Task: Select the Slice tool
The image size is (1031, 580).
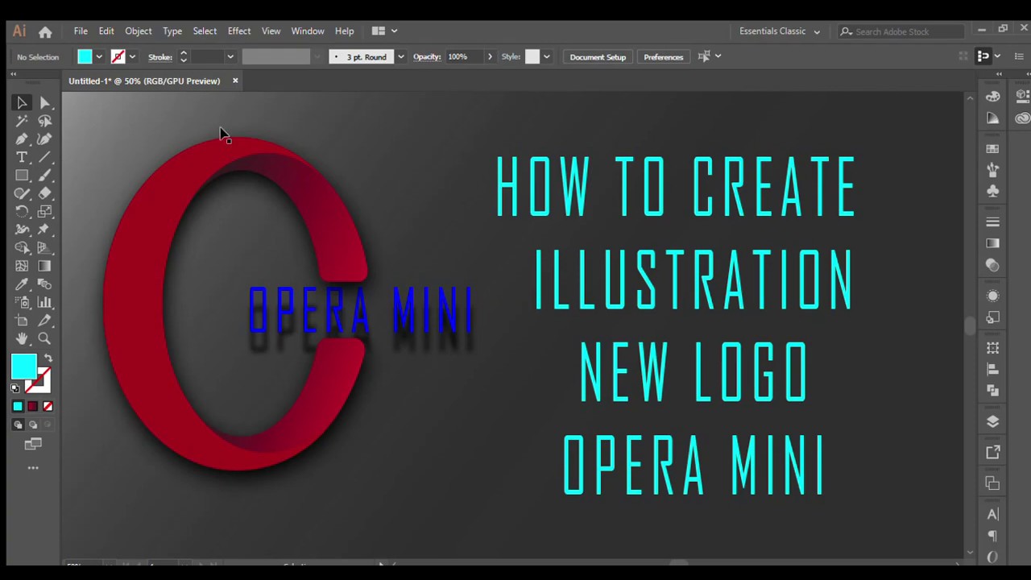Action: 45,321
